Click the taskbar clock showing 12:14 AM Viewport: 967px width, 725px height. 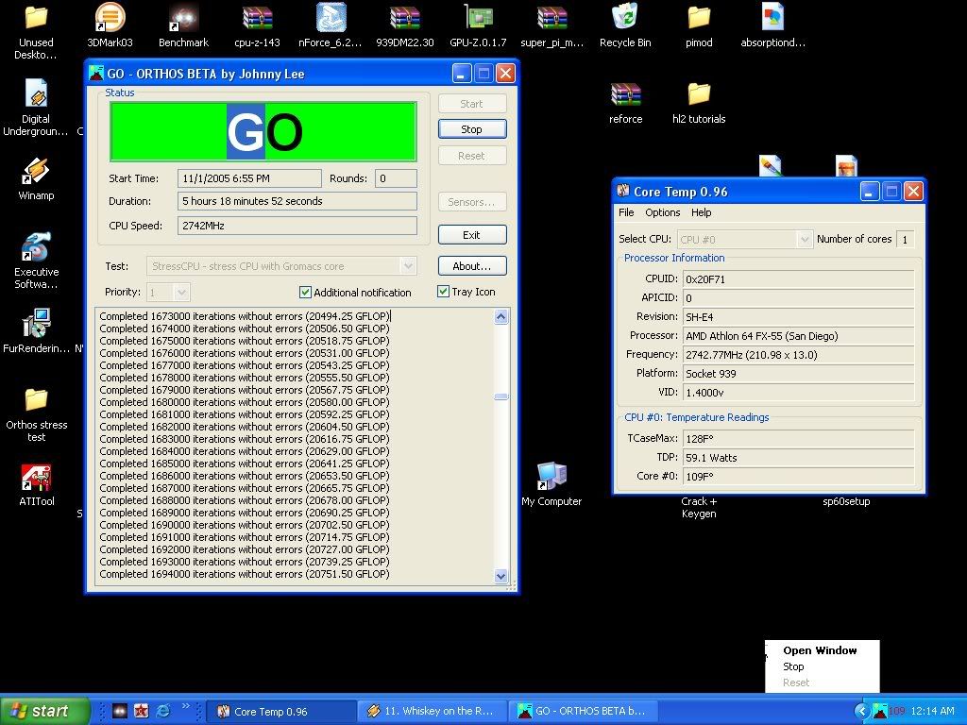tap(932, 711)
